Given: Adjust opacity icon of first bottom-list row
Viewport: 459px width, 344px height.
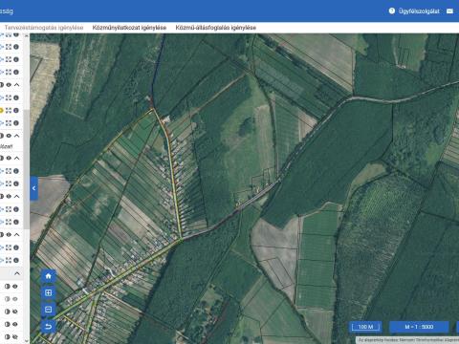Looking at the screenshot, I should (x=8, y=287).
